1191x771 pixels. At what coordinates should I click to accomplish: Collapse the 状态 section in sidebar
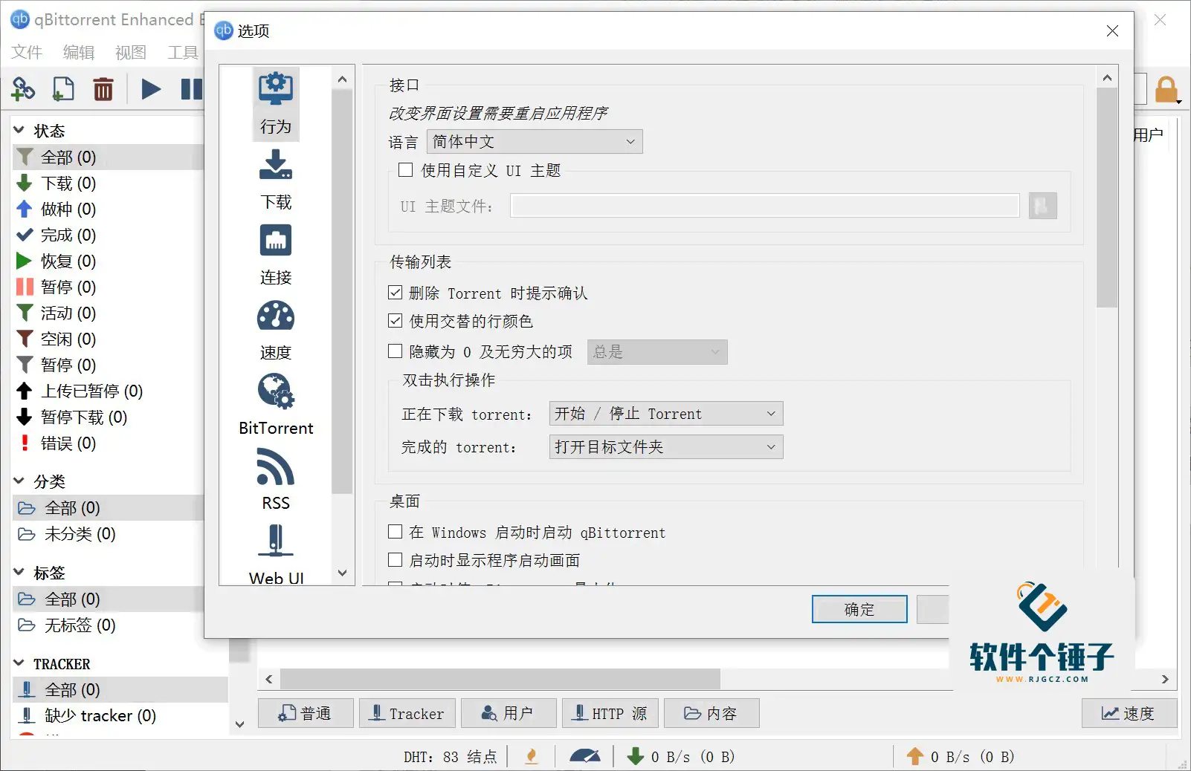[x=19, y=131]
